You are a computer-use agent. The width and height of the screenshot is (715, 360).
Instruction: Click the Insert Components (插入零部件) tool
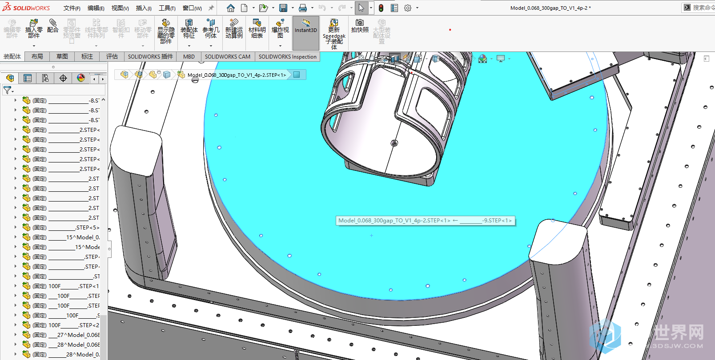point(34,29)
